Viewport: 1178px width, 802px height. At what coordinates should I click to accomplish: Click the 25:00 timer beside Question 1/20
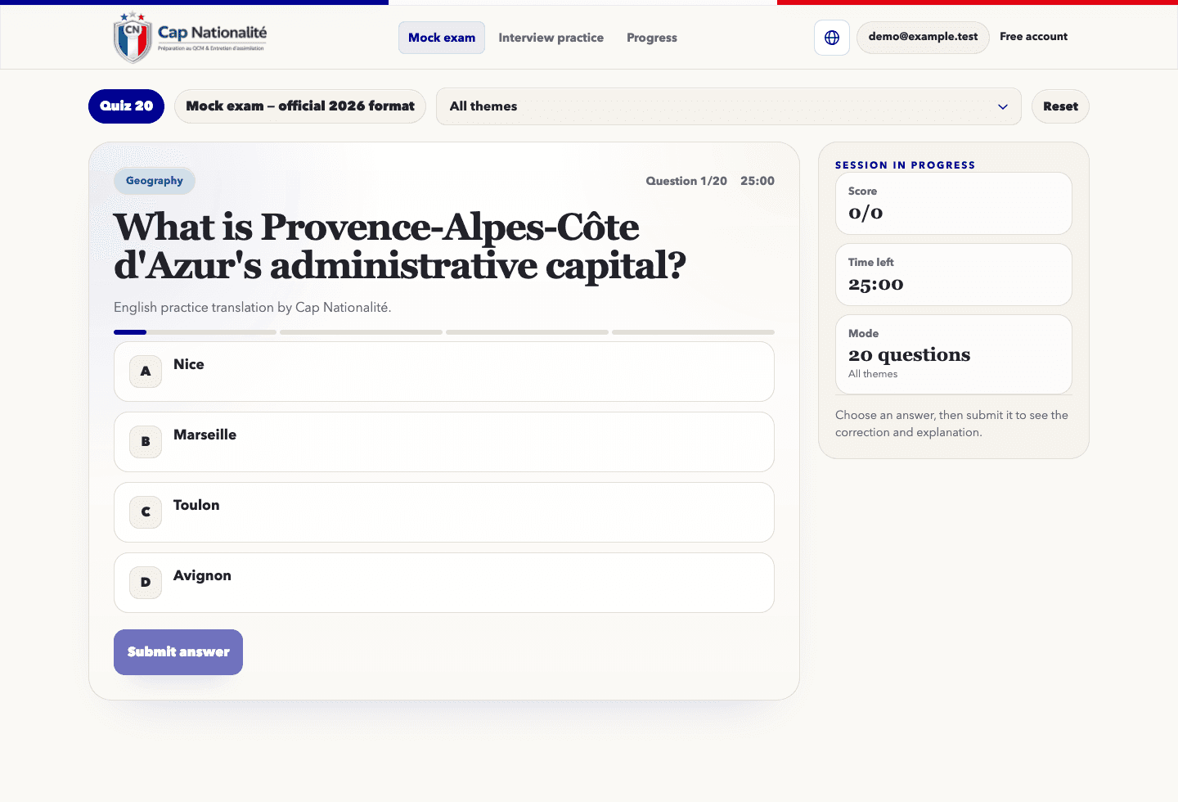758,181
